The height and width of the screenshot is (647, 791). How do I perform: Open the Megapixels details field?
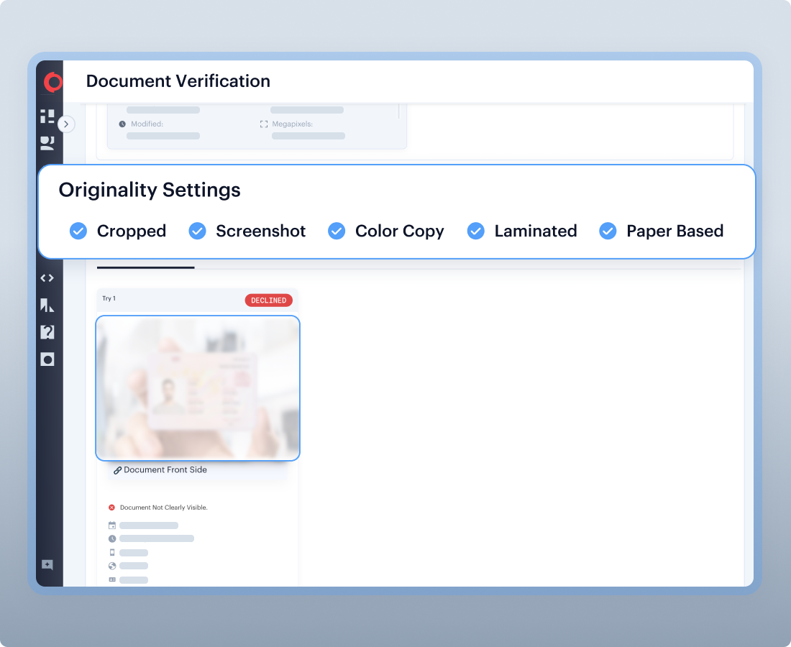(x=265, y=124)
